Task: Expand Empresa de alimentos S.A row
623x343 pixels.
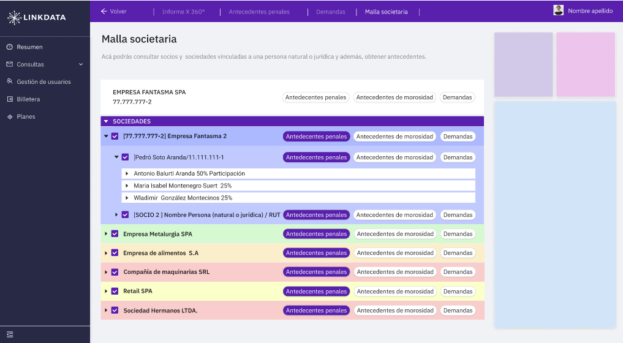Action: tap(106, 253)
